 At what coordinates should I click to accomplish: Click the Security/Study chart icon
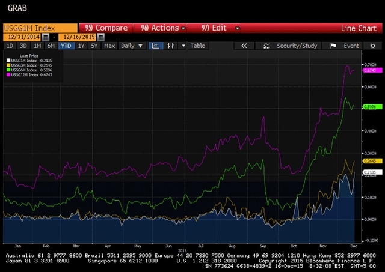(x=266, y=46)
